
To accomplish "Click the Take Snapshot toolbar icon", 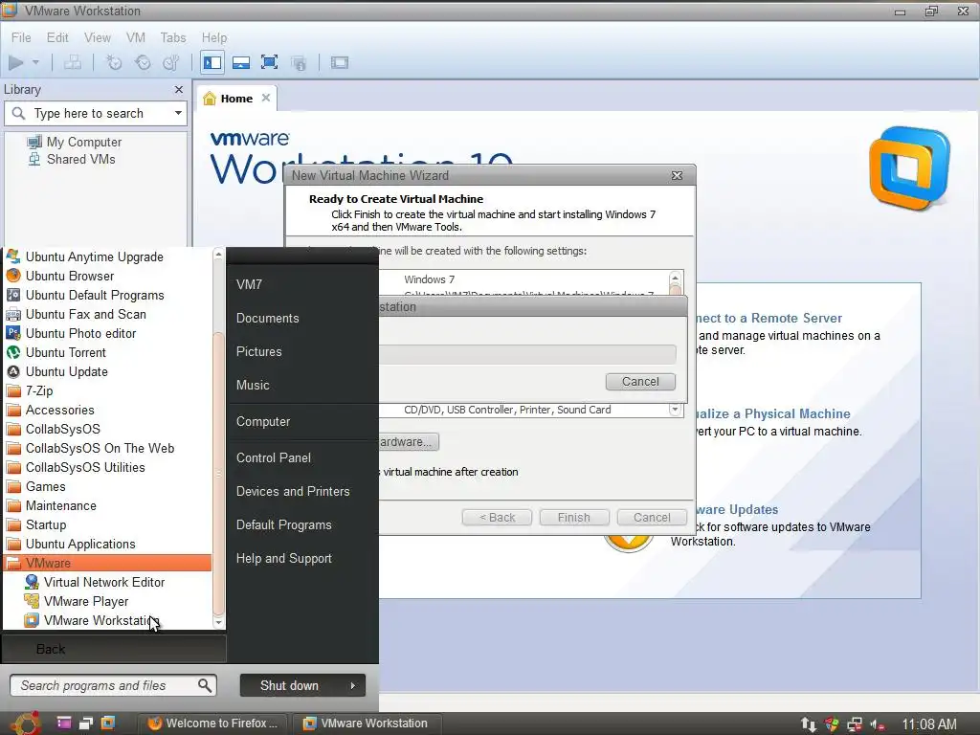I will [114, 62].
